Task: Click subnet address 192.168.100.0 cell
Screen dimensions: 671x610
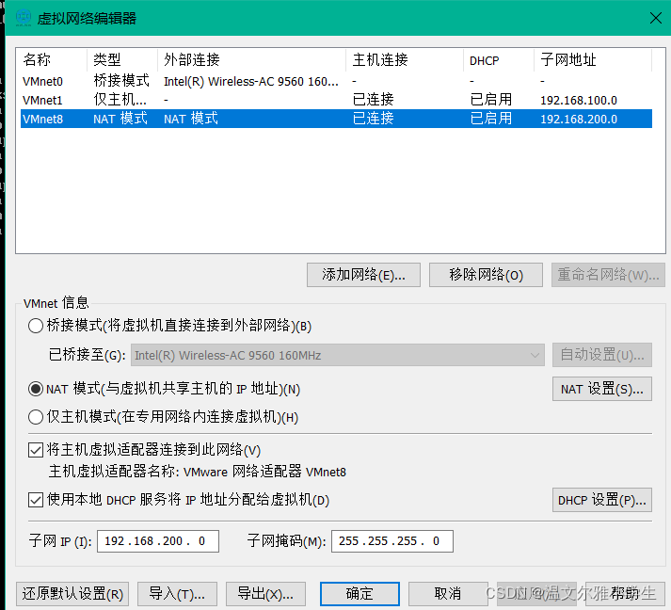Action: 579,100
